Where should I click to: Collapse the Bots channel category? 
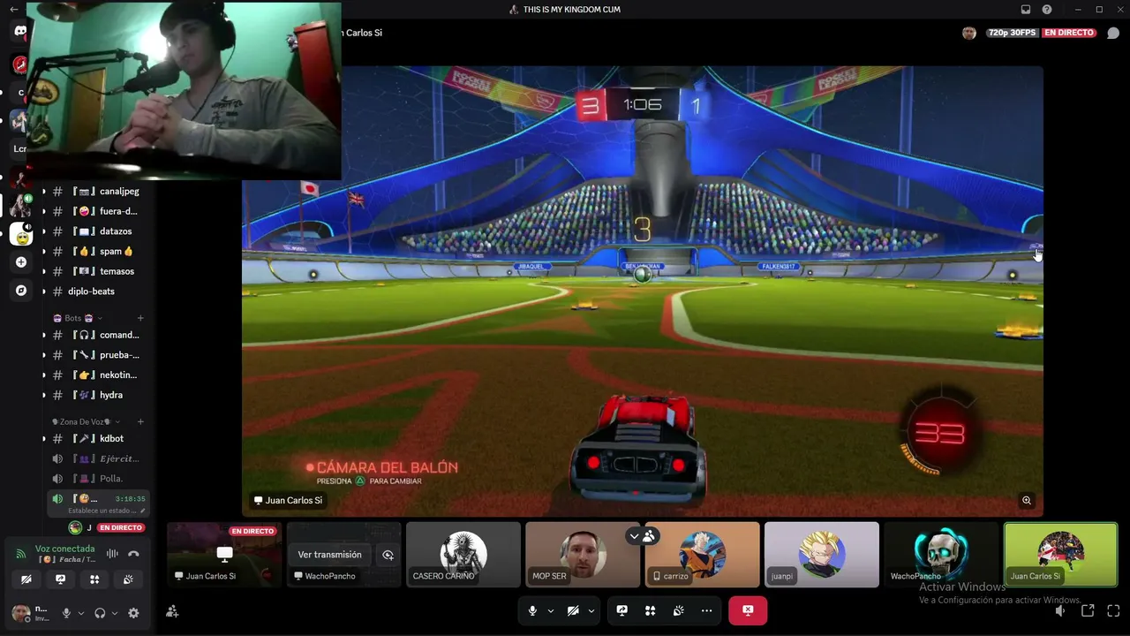(x=77, y=318)
